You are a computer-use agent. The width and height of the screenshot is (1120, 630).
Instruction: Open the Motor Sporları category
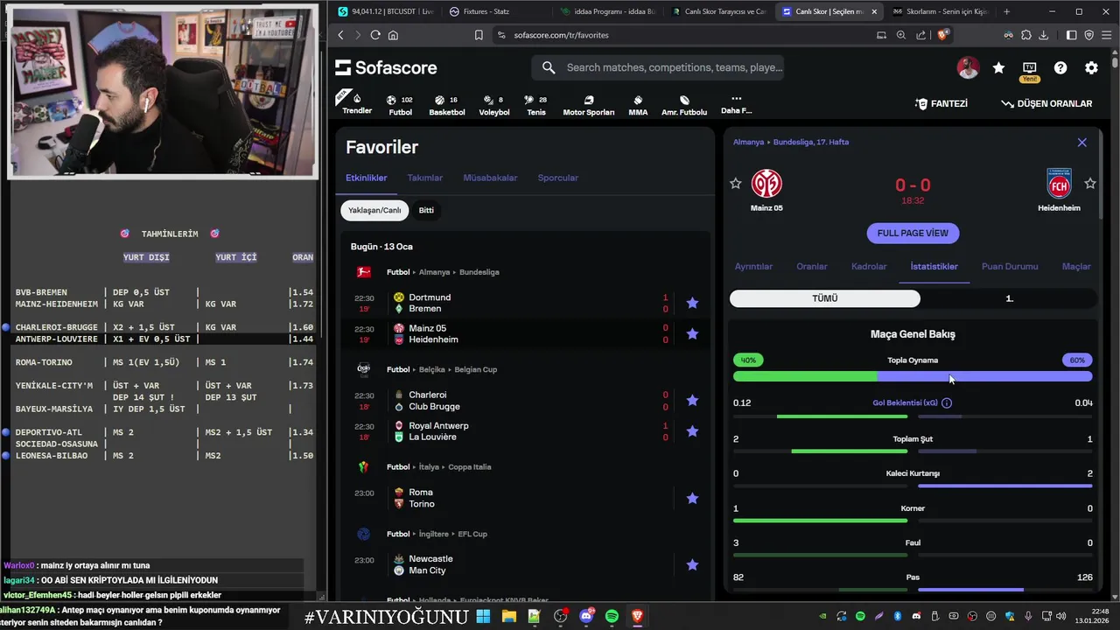[x=588, y=105]
